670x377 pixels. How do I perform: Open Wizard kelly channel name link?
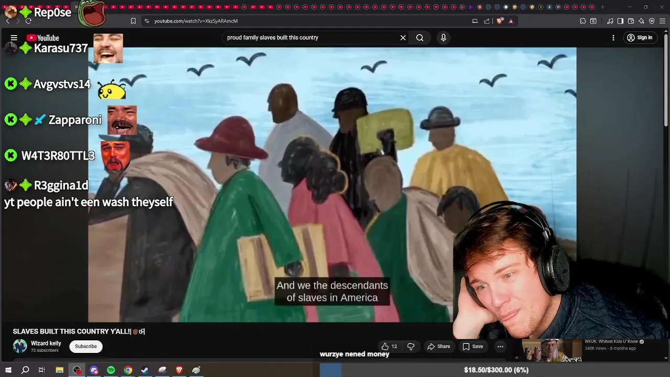[46, 343]
